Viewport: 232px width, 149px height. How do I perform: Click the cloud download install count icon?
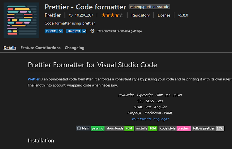(x=71, y=15)
